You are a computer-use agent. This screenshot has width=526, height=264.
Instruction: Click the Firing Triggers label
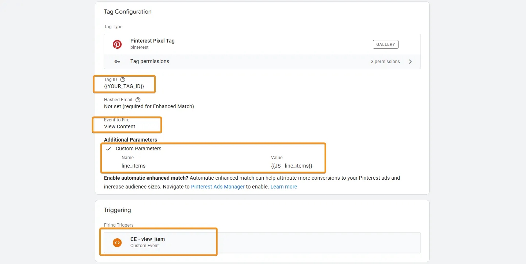pyautogui.click(x=119, y=225)
